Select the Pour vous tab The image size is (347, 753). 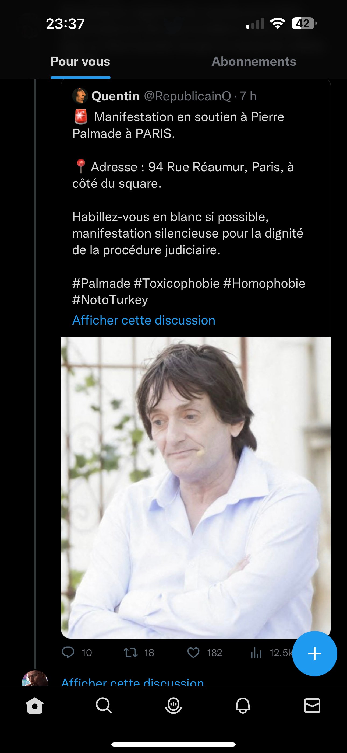[x=80, y=61]
